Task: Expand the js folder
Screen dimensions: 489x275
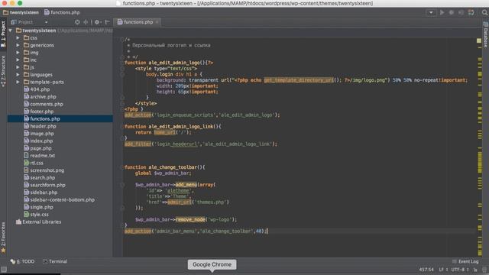Action: click(x=18, y=67)
